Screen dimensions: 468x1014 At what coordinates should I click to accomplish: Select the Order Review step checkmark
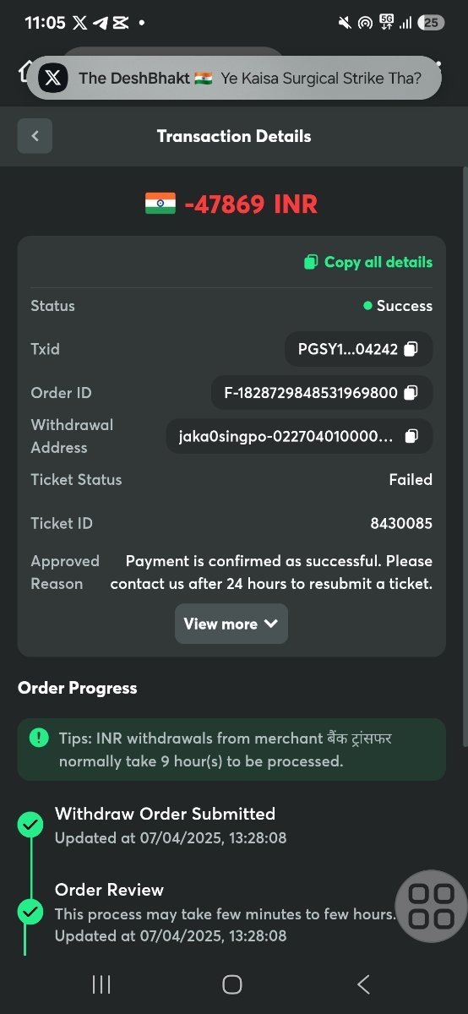coord(30,912)
